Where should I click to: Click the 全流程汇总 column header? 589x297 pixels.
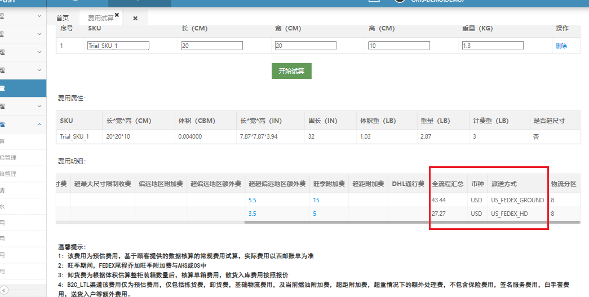[448, 184]
